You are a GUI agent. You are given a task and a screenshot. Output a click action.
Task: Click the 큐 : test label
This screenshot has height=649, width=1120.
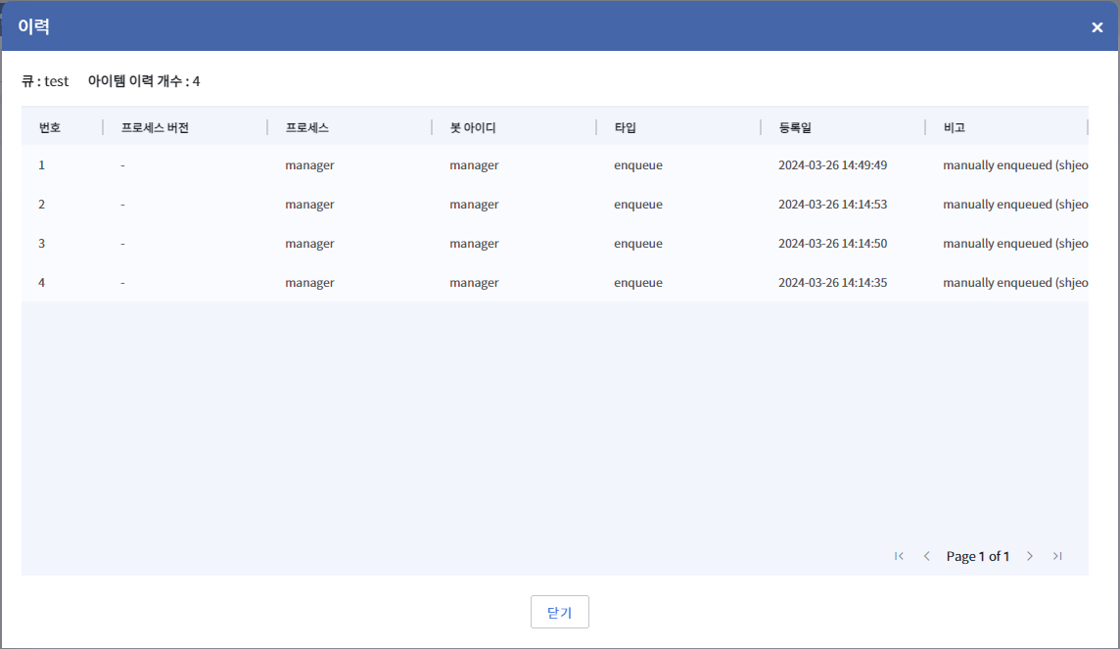click(45, 81)
